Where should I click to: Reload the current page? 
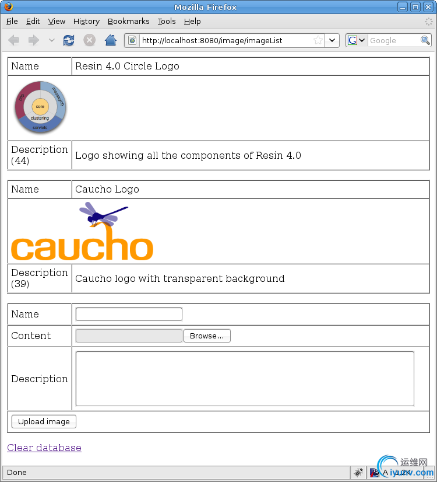(x=69, y=40)
